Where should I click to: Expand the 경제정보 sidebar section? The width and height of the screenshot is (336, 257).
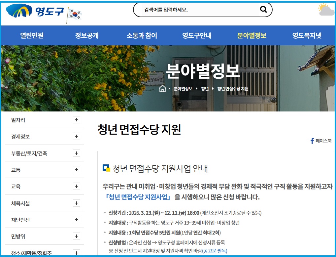tap(77, 136)
